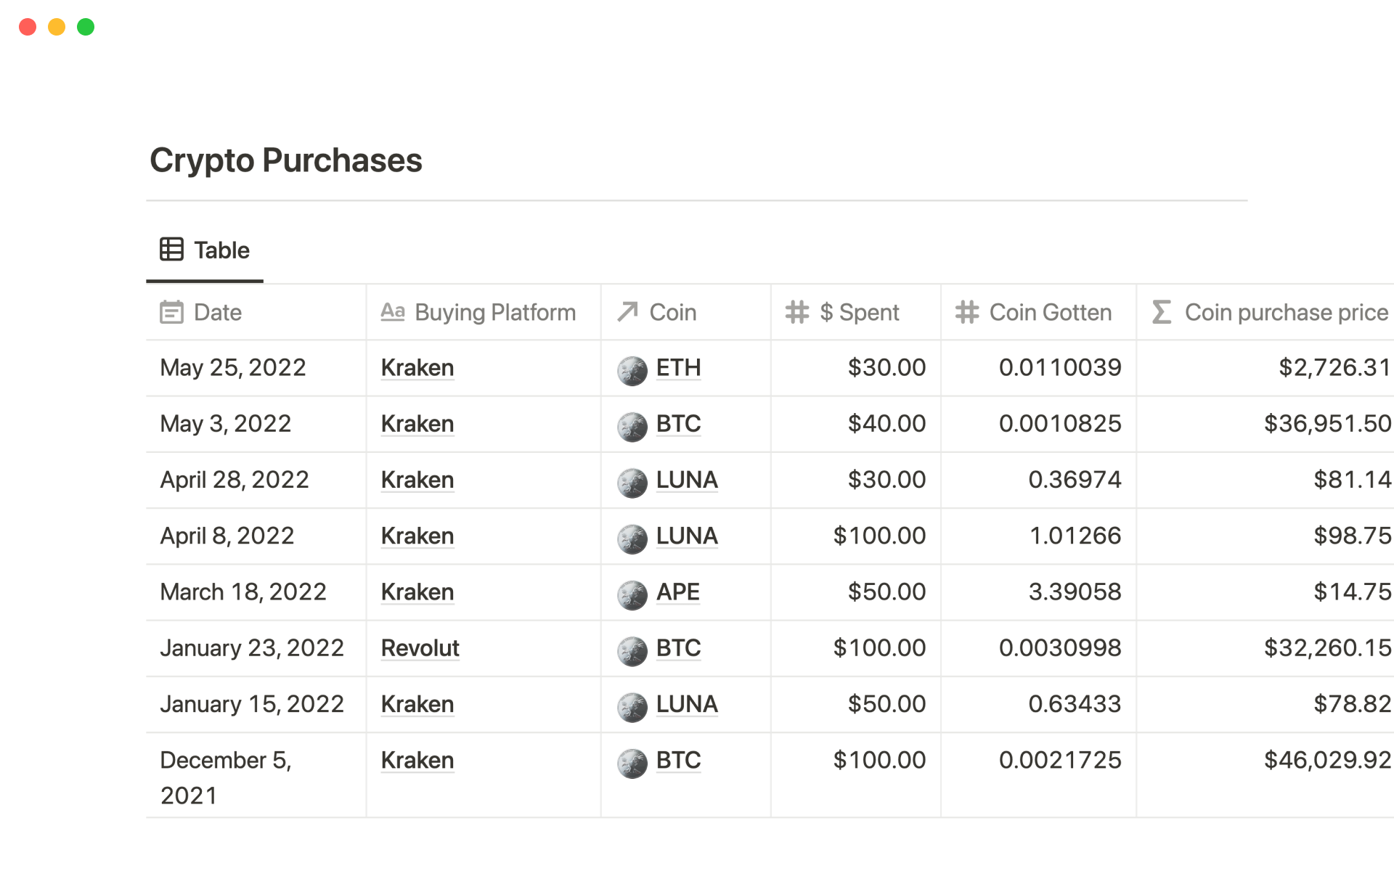Open the LUNA link in April 28 row
This screenshot has height=871, width=1394.
pyautogui.click(x=686, y=480)
